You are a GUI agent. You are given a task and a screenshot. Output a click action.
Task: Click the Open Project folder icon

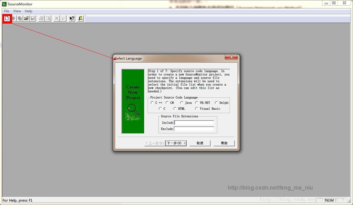[26, 19]
